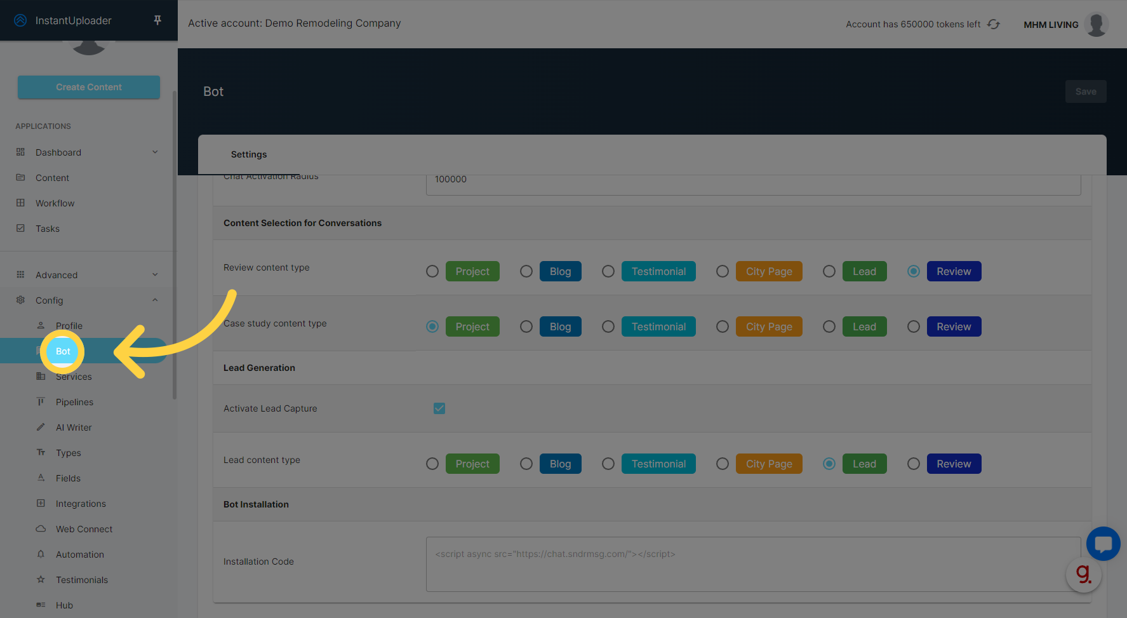
Task: Collapse the Config menu chevron
Action: click(x=155, y=300)
